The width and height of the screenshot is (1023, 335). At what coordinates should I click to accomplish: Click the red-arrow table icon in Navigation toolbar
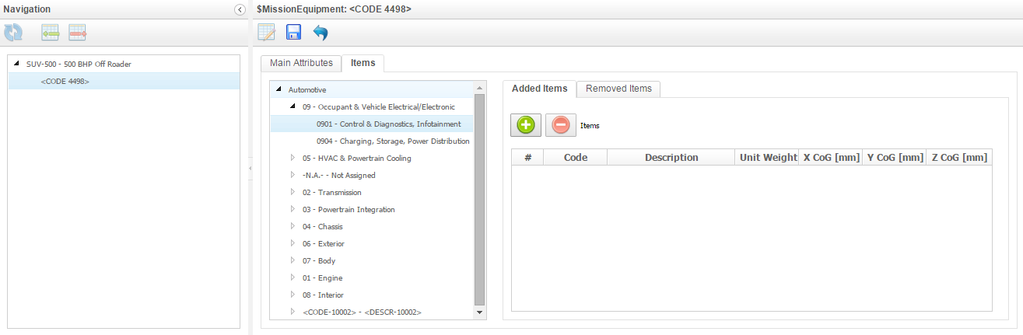click(77, 32)
